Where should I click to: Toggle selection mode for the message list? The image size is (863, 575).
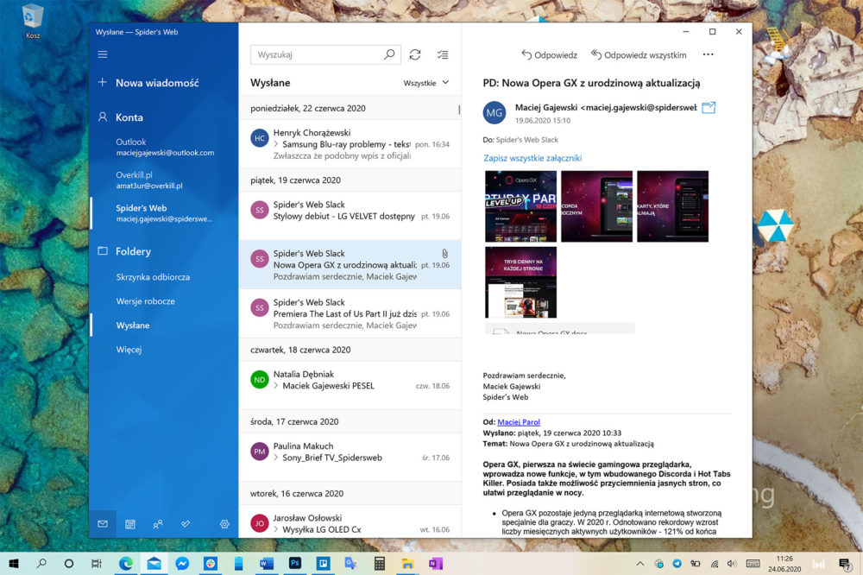click(443, 54)
